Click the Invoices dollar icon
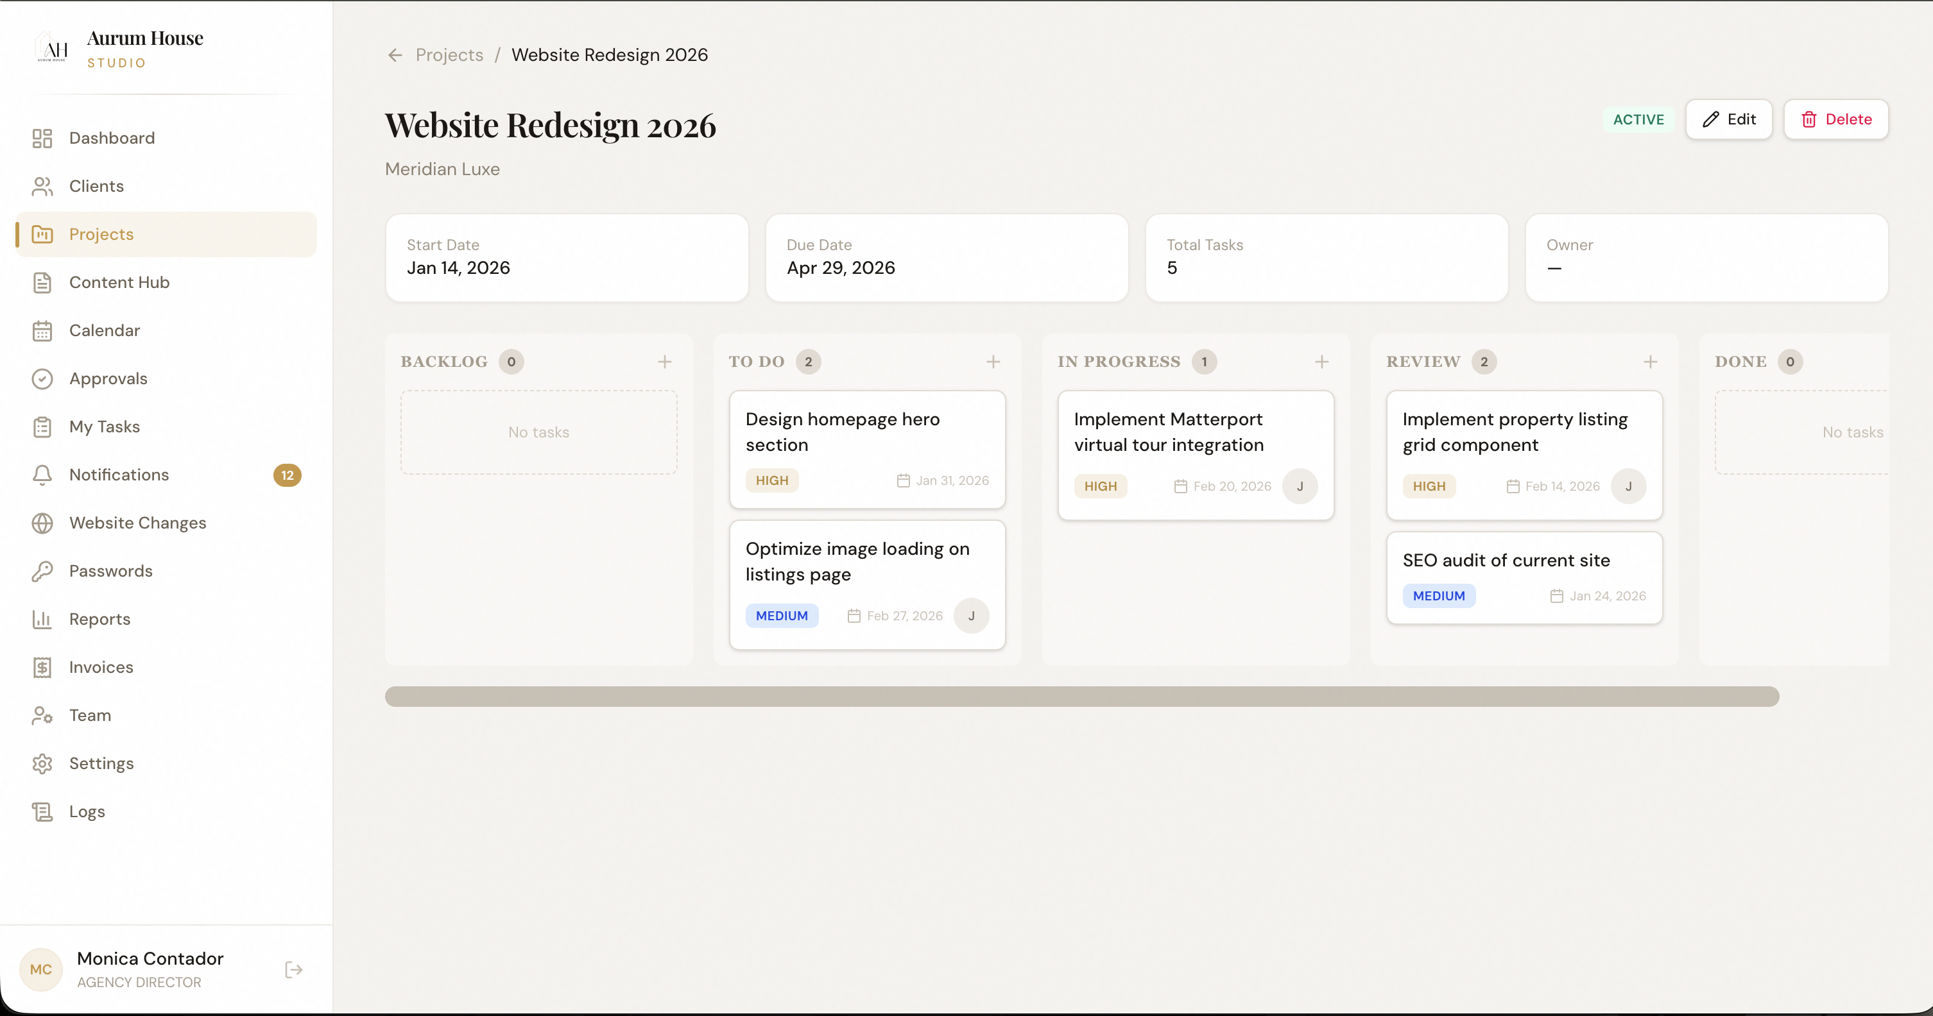This screenshot has width=1933, height=1016. coord(43,666)
